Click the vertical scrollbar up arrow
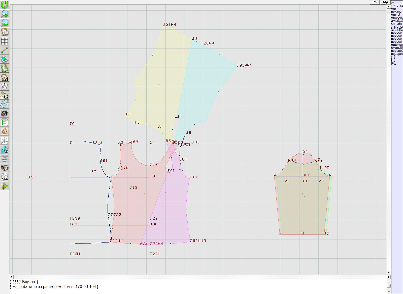 point(389,6)
